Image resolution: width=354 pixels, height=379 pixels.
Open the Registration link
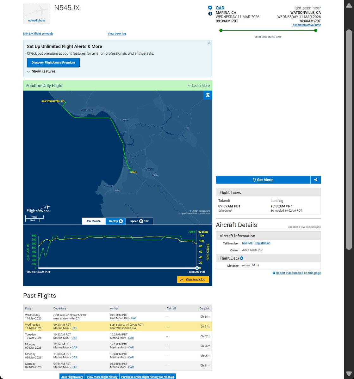pyautogui.click(x=263, y=243)
